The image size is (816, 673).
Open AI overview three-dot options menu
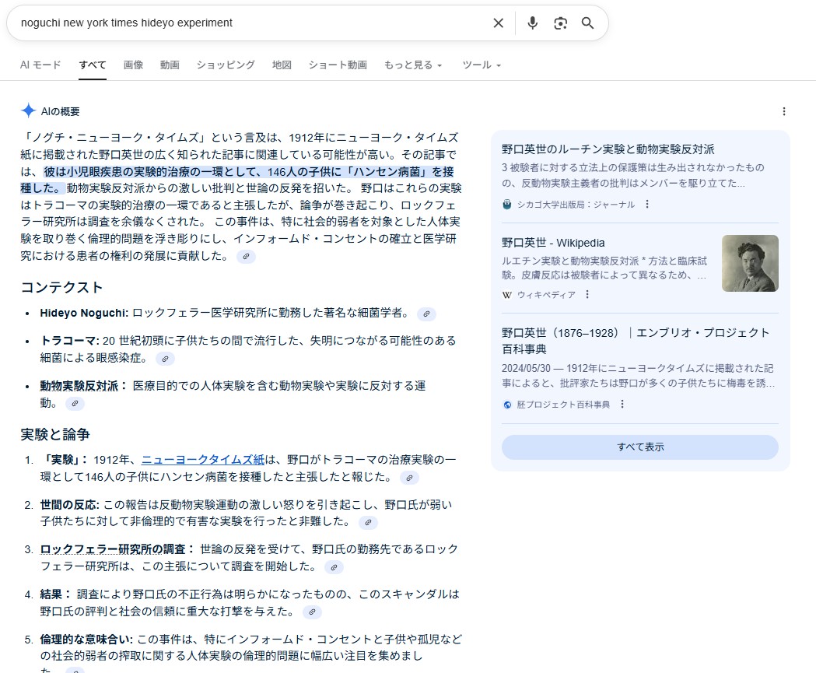(x=783, y=111)
